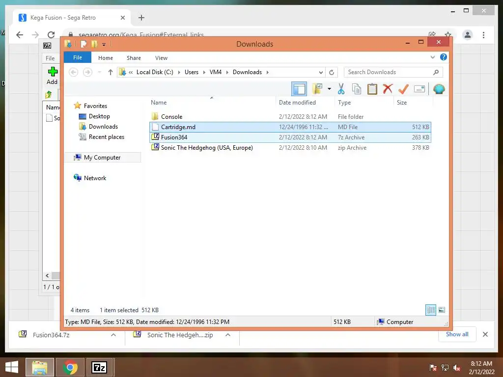Open the folder options dropdown arrow
The width and height of the screenshot is (503, 377).
coord(329,89)
